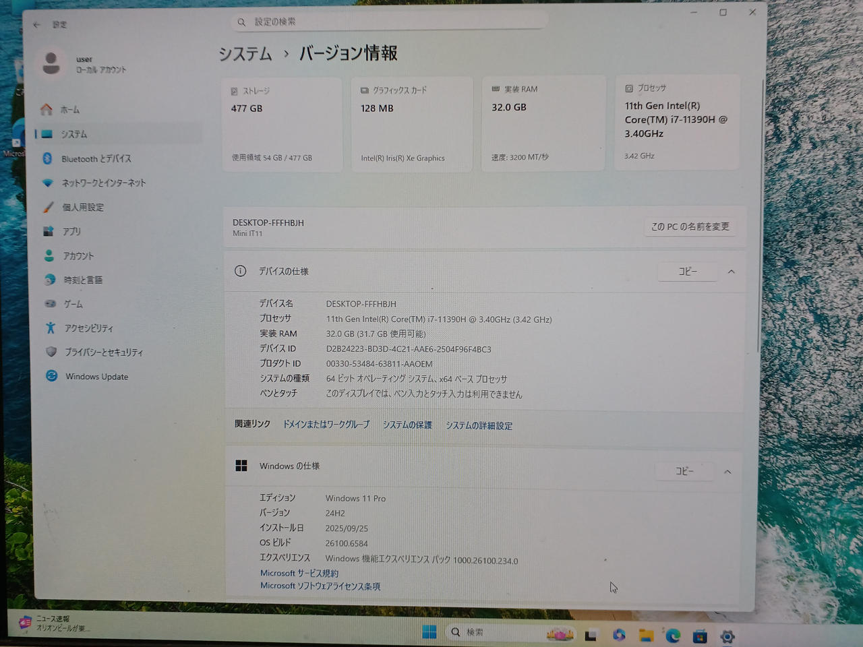Copy Windows specifications with コピー button
This screenshot has height=647, width=863.
coord(684,471)
